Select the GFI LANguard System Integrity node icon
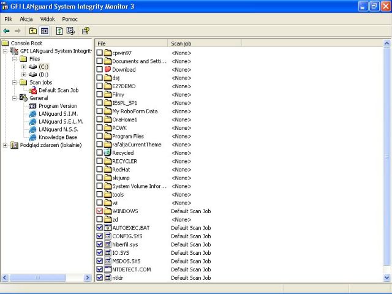392x294 pixels. click(x=14, y=51)
